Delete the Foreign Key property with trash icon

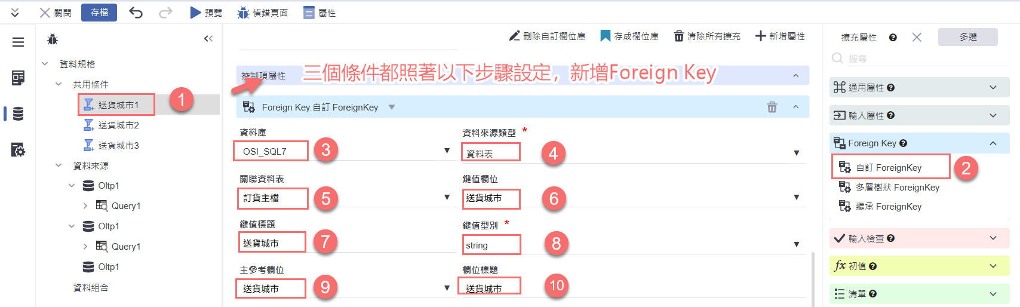[x=772, y=107]
